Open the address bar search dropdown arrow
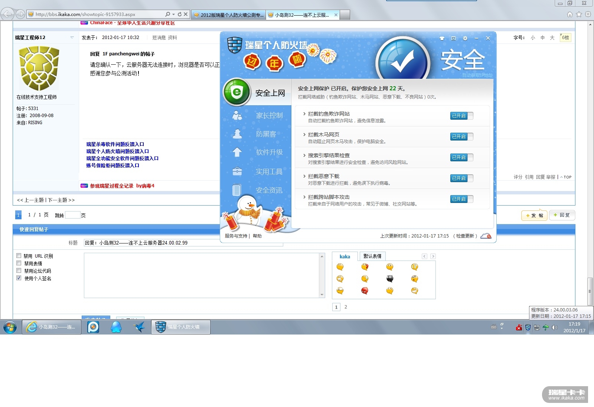The height and width of the screenshot is (407, 594). click(x=173, y=14)
